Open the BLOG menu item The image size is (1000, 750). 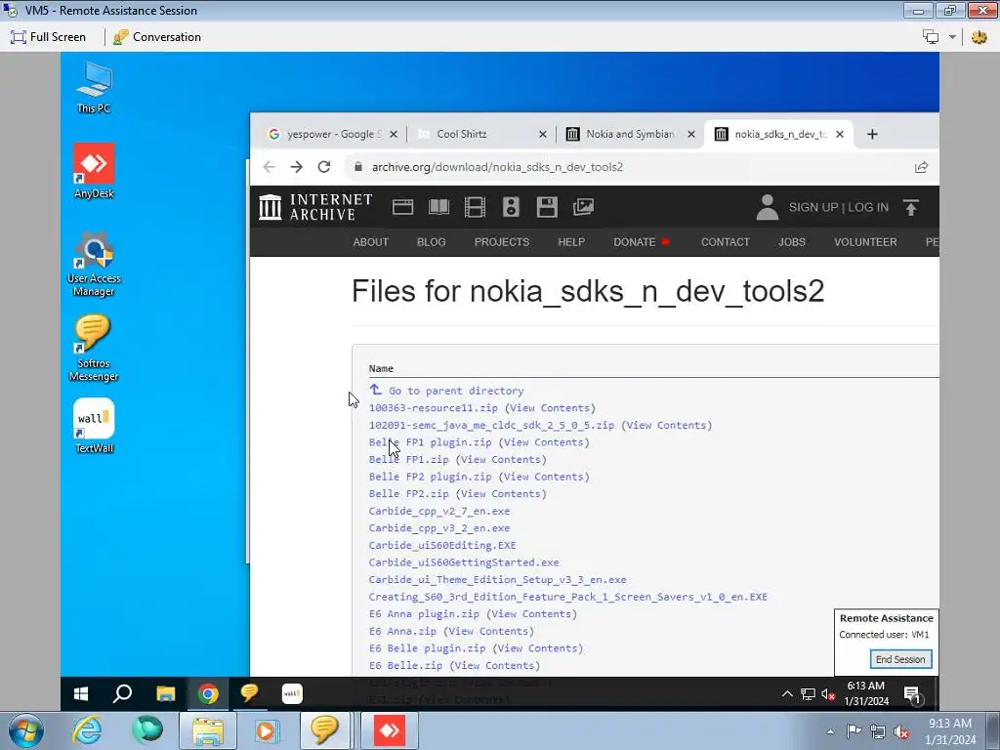[431, 242]
